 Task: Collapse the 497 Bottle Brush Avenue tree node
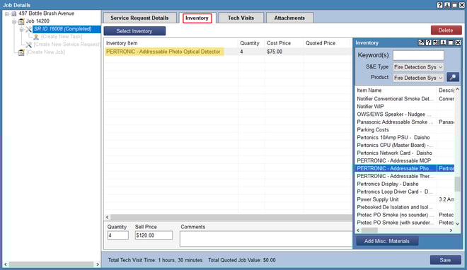(6, 14)
